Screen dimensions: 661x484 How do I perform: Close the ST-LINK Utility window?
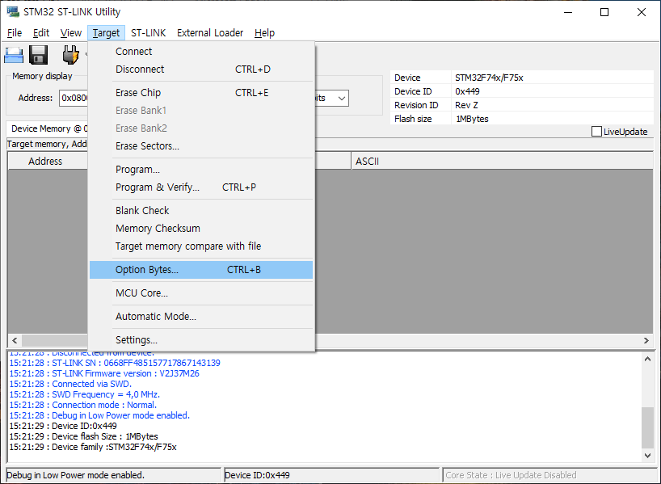[641, 12]
